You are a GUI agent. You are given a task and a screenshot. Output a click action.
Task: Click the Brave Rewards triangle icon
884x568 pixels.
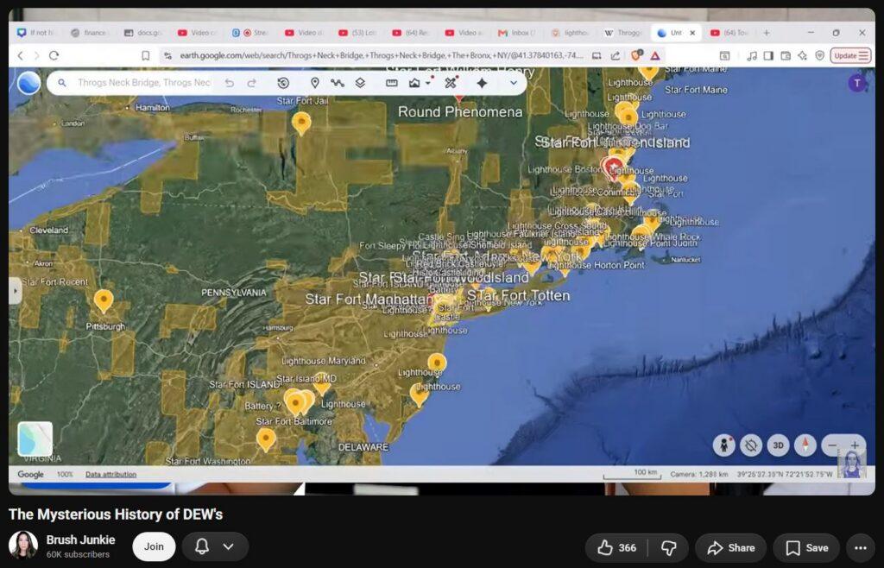point(655,56)
